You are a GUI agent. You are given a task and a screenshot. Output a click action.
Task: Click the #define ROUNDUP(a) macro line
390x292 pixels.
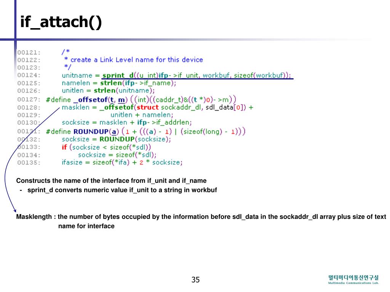point(146,131)
